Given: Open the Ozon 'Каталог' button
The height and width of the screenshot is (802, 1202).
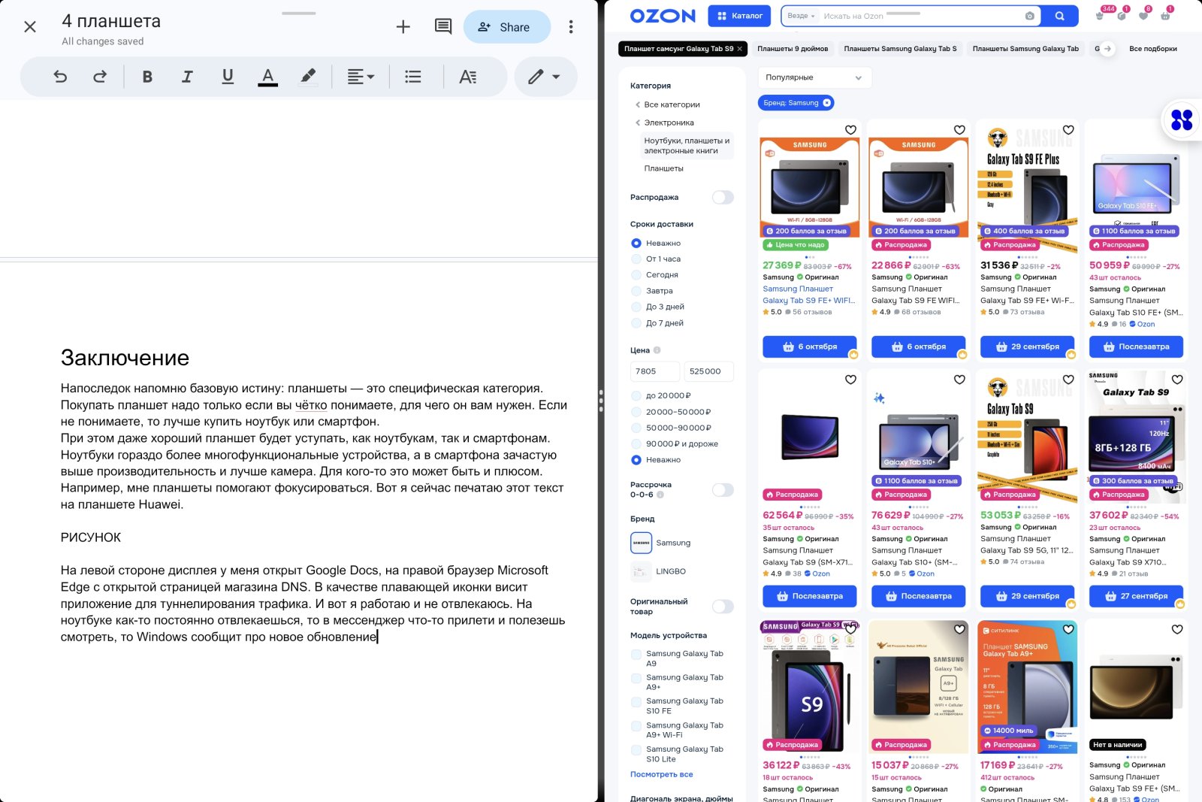Looking at the screenshot, I should pos(740,16).
